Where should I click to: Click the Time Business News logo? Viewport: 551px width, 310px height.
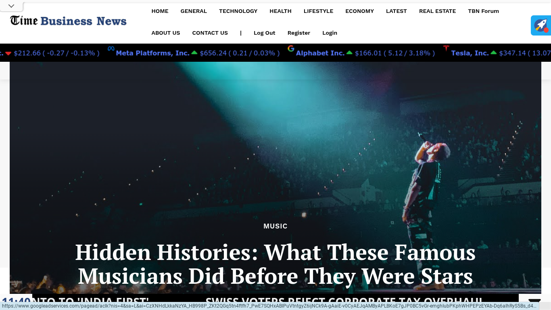click(x=68, y=21)
